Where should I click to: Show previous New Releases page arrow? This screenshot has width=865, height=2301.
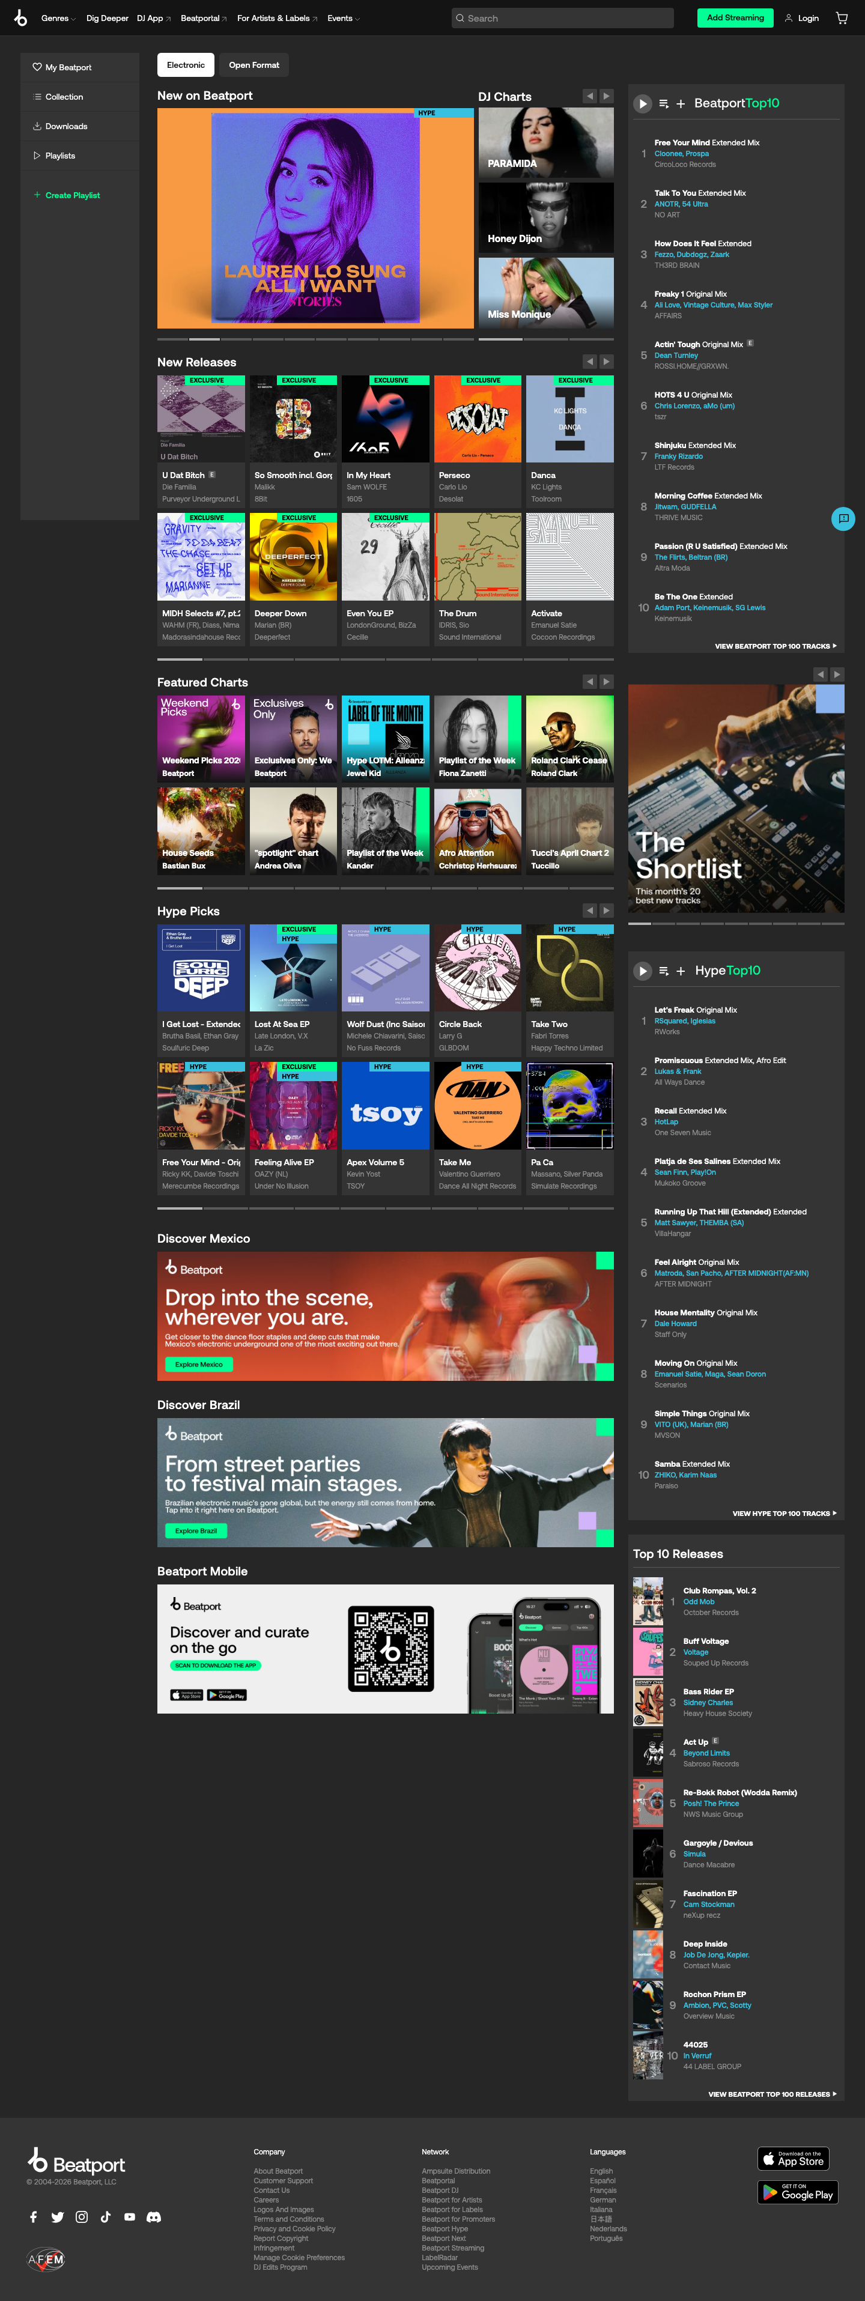(x=590, y=362)
